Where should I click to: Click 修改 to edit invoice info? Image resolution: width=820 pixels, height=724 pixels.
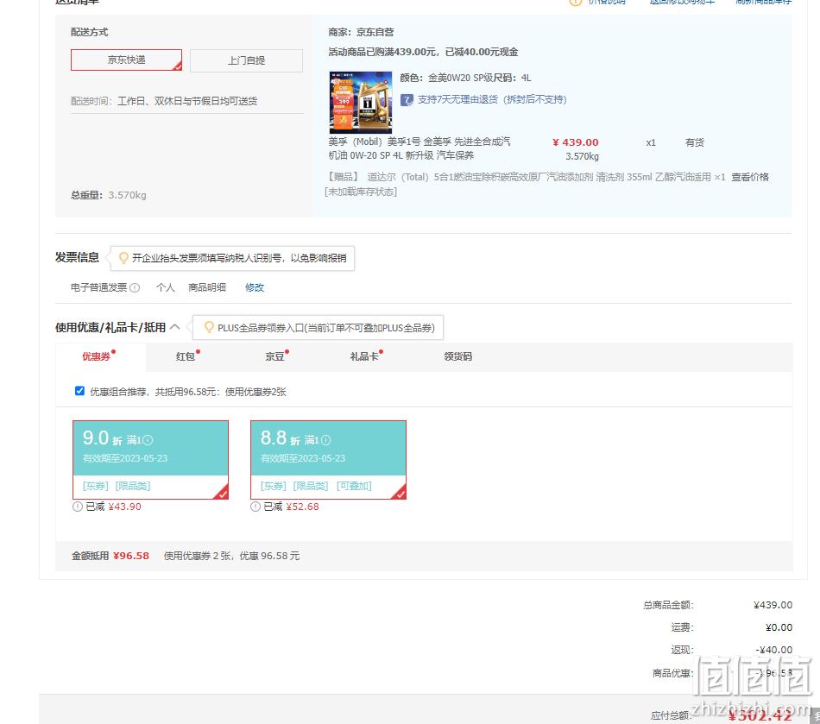pos(255,287)
